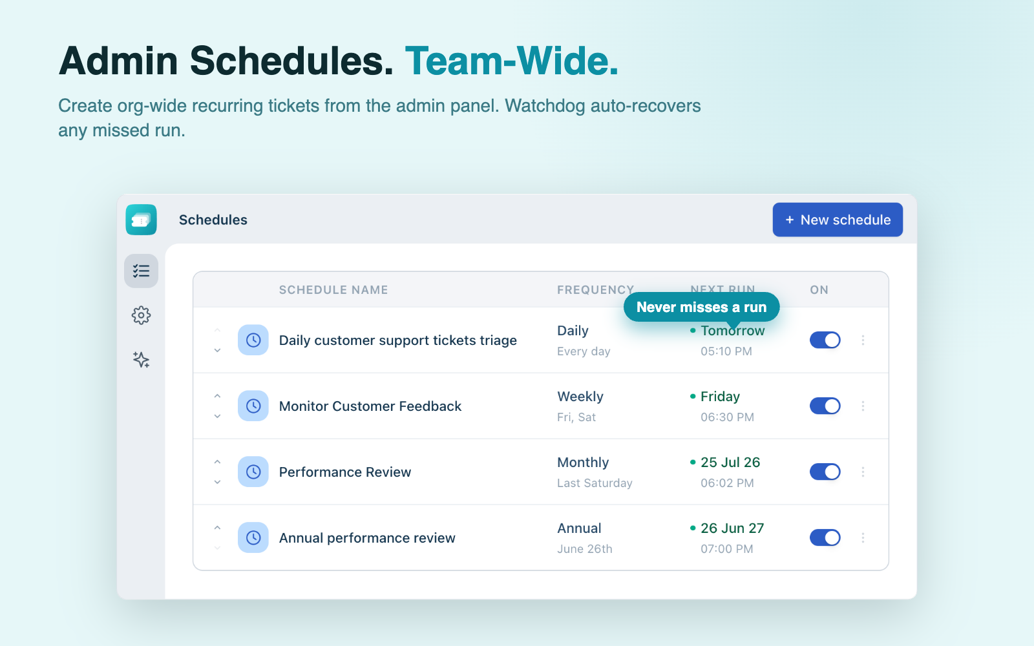Move Annual performance review up with chevron
The image size is (1034, 646).
pos(218,528)
